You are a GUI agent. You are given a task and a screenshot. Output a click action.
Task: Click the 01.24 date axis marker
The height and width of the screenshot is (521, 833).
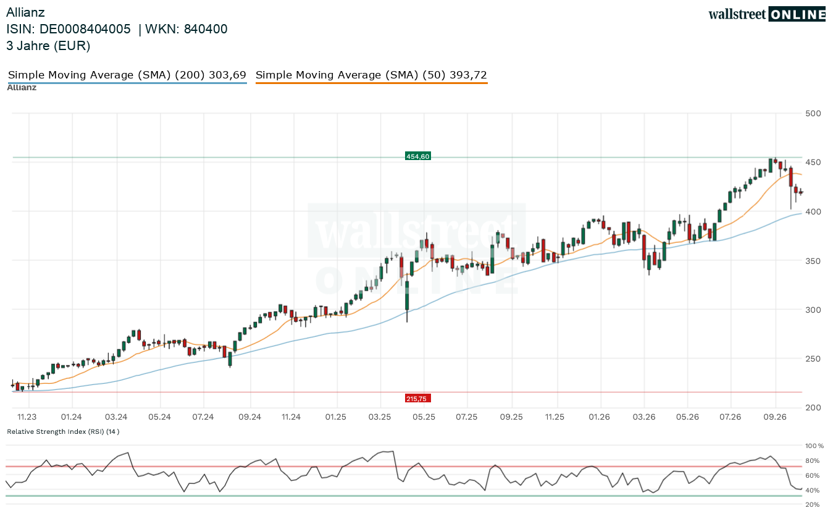[x=72, y=417]
